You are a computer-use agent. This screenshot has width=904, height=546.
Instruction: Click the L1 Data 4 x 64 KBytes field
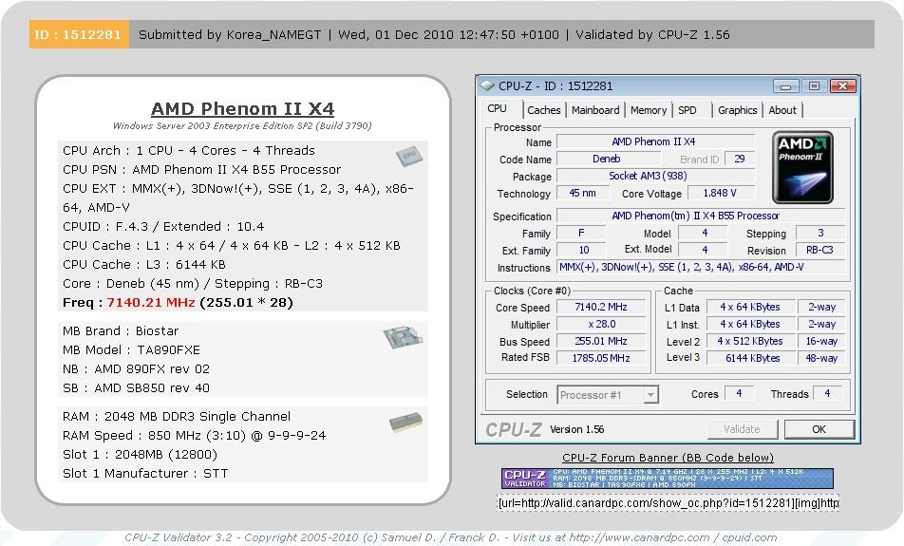pyautogui.click(x=750, y=308)
